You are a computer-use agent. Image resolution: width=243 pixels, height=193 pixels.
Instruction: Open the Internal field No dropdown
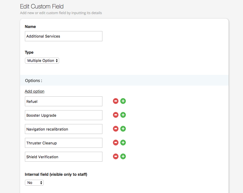coord(34,183)
